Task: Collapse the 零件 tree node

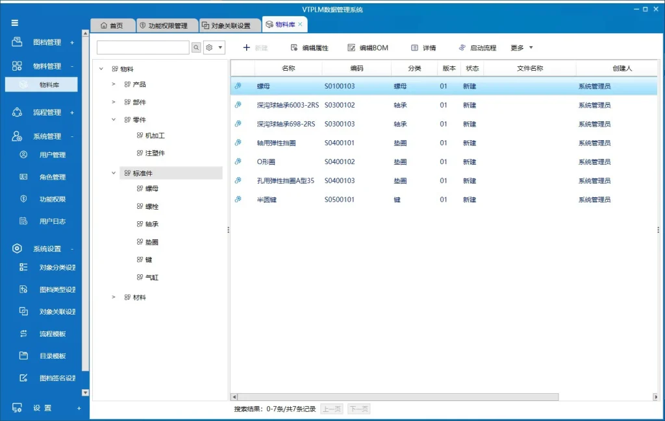Action: (x=113, y=119)
